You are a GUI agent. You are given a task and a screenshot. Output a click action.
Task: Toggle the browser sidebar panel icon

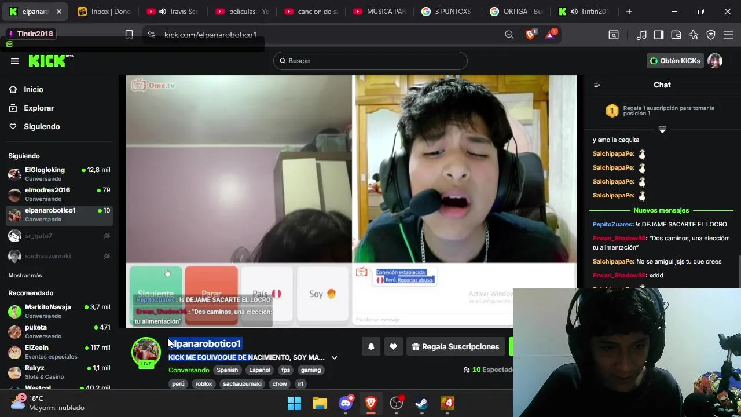pos(659,35)
